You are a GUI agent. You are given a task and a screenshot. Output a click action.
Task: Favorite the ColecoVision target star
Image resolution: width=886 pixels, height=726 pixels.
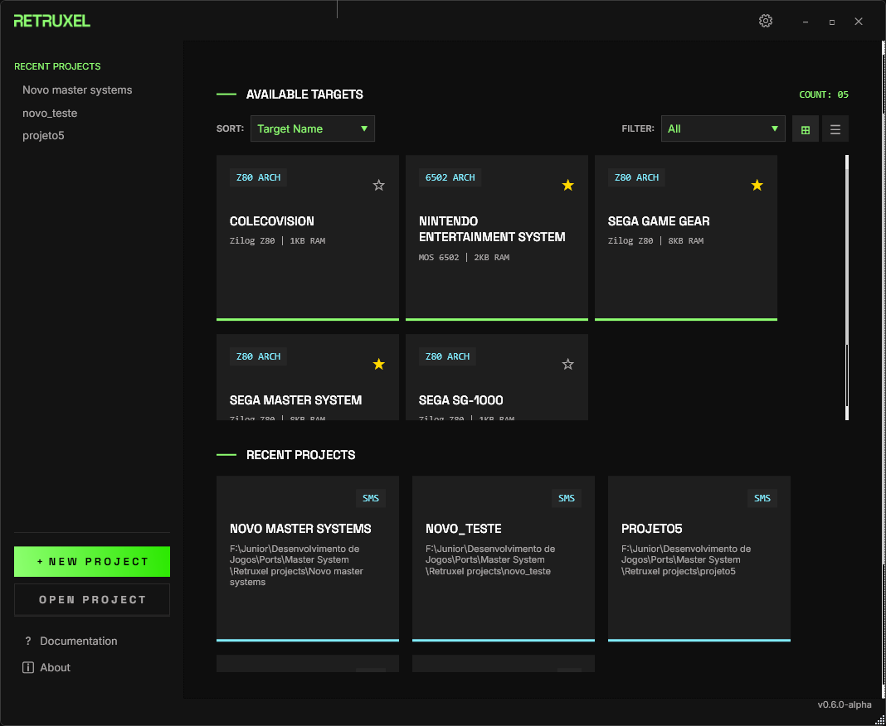[379, 186]
